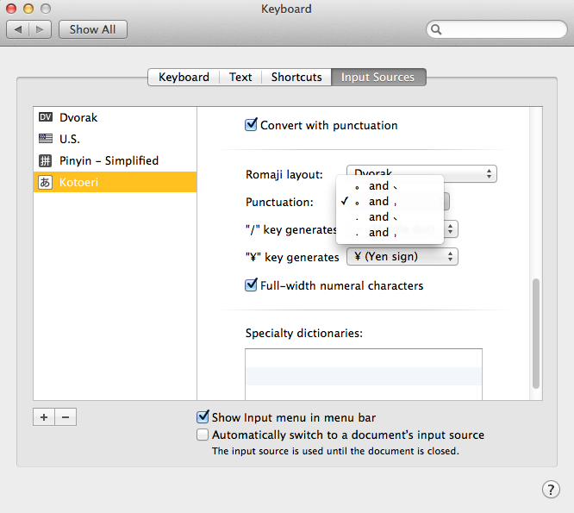Switch to the Text tab
The height and width of the screenshot is (513, 574).
coord(240,77)
